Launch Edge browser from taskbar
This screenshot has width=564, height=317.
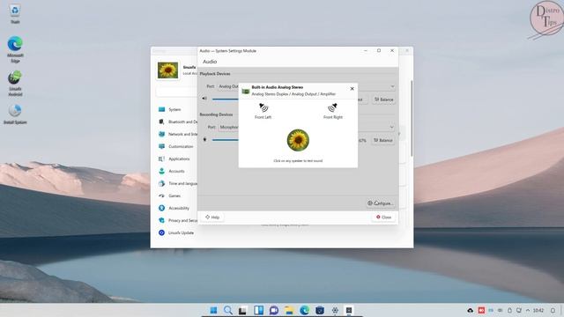[x=304, y=310]
